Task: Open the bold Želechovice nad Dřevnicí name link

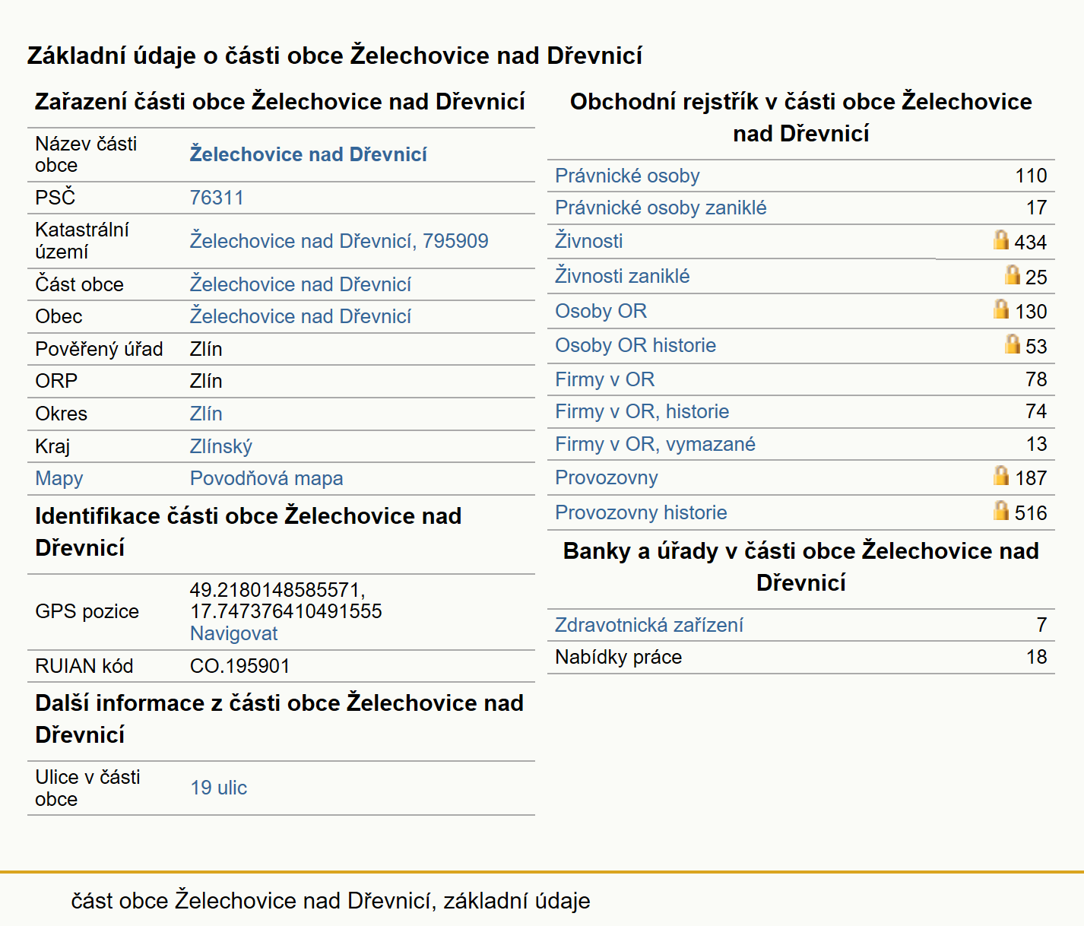Action: coord(308,154)
